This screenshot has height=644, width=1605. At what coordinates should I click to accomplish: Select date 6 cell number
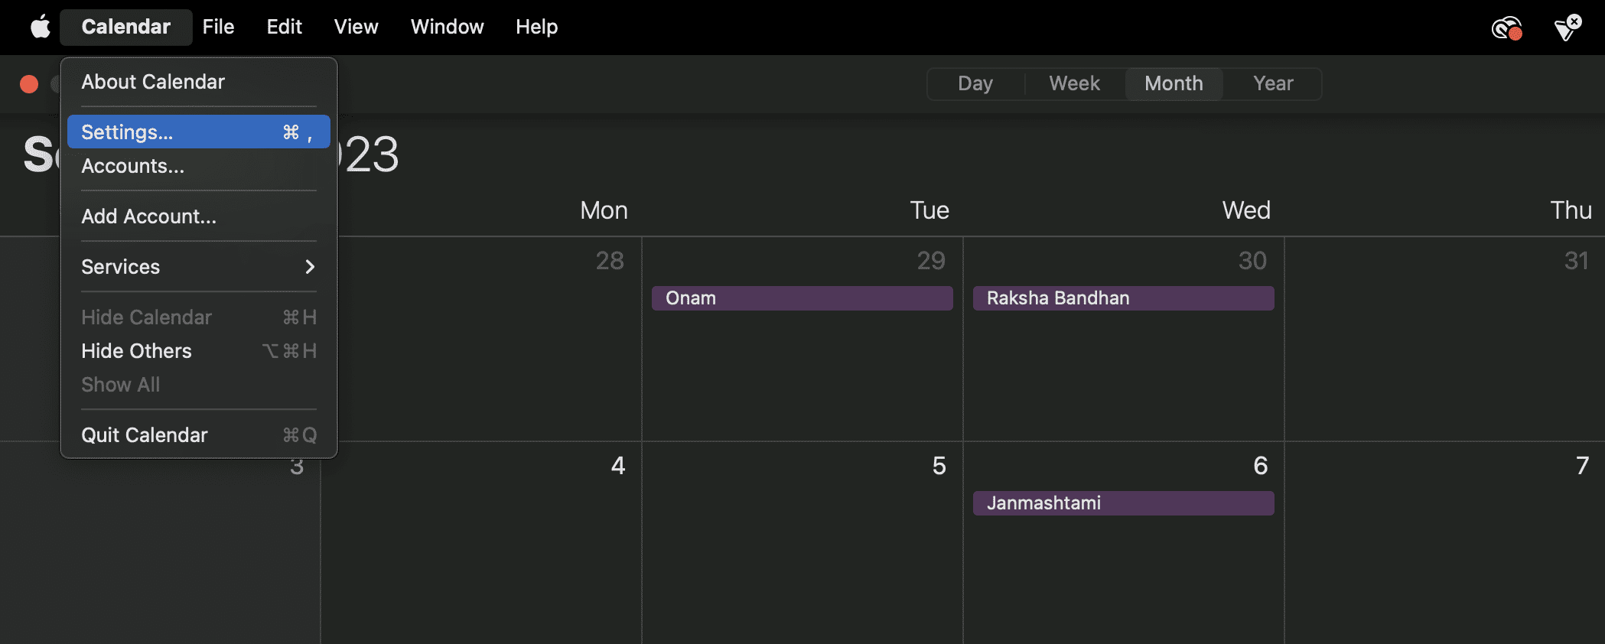(x=1261, y=466)
